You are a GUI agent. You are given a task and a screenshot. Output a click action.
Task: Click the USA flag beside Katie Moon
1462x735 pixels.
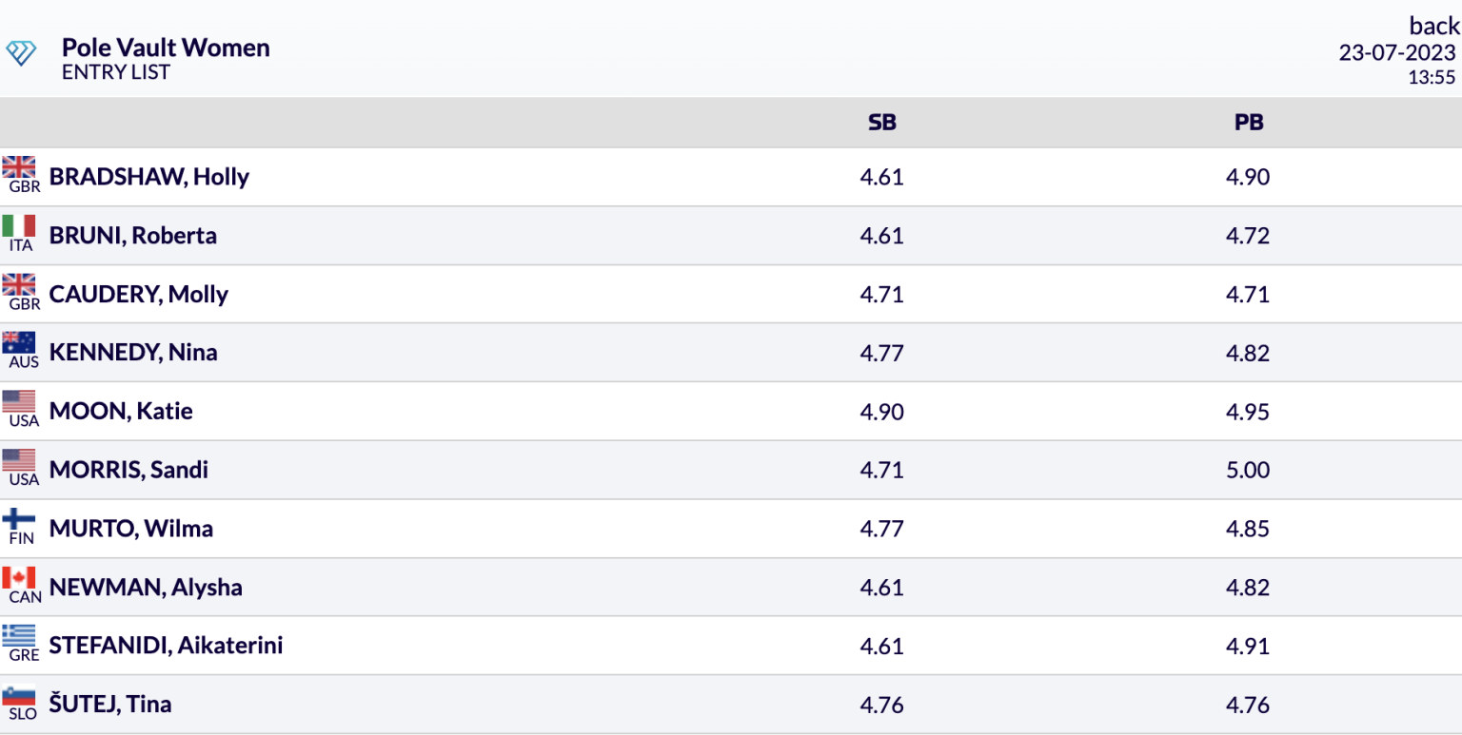(19, 402)
